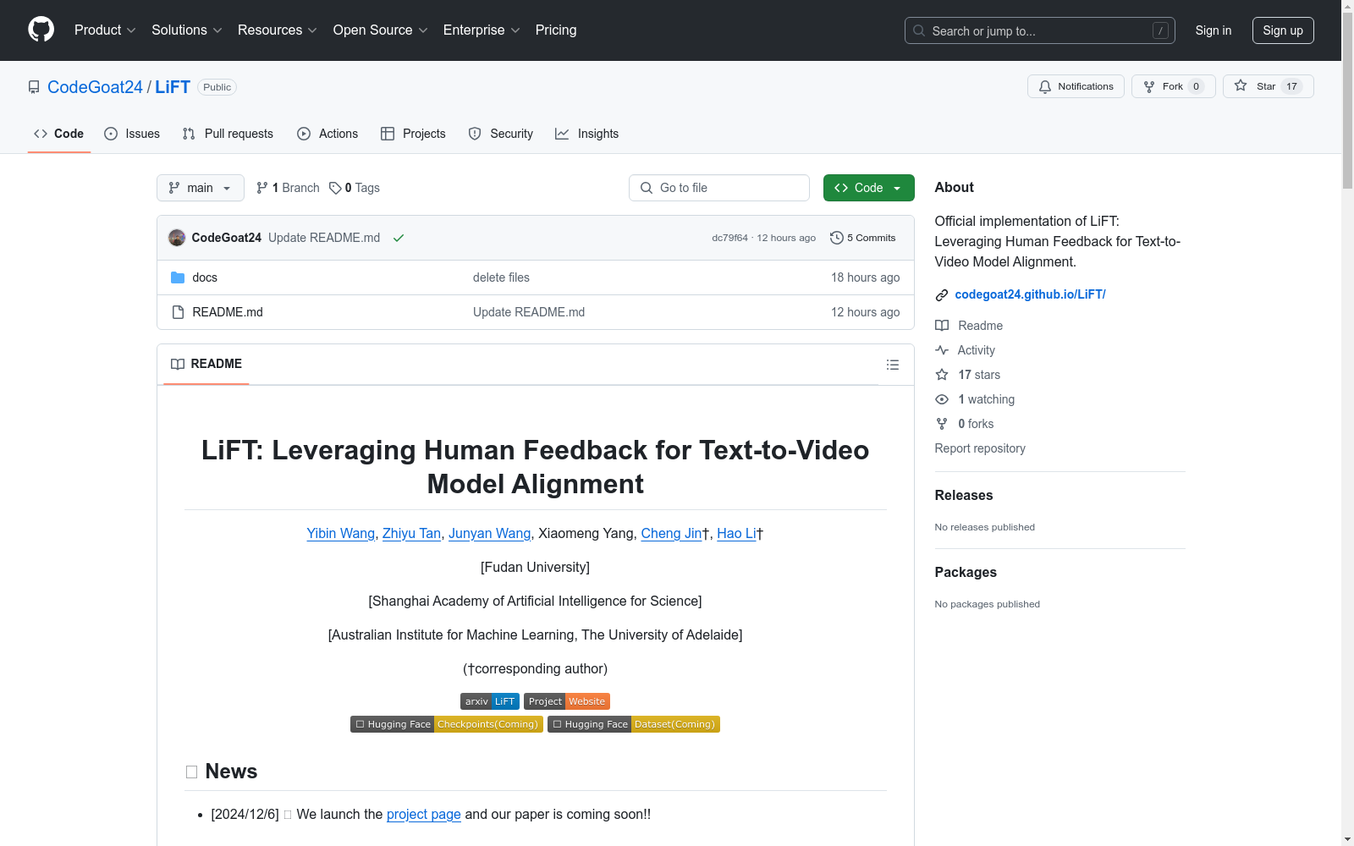Click the history clock icon beside Commits

[837, 238]
